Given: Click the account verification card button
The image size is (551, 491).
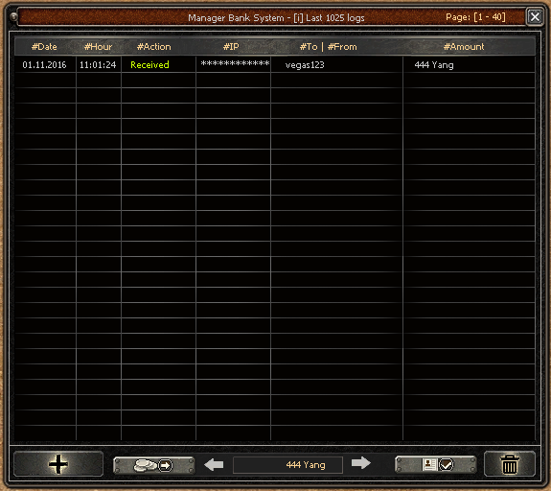Looking at the screenshot, I should pyautogui.click(x=436, y=464).
